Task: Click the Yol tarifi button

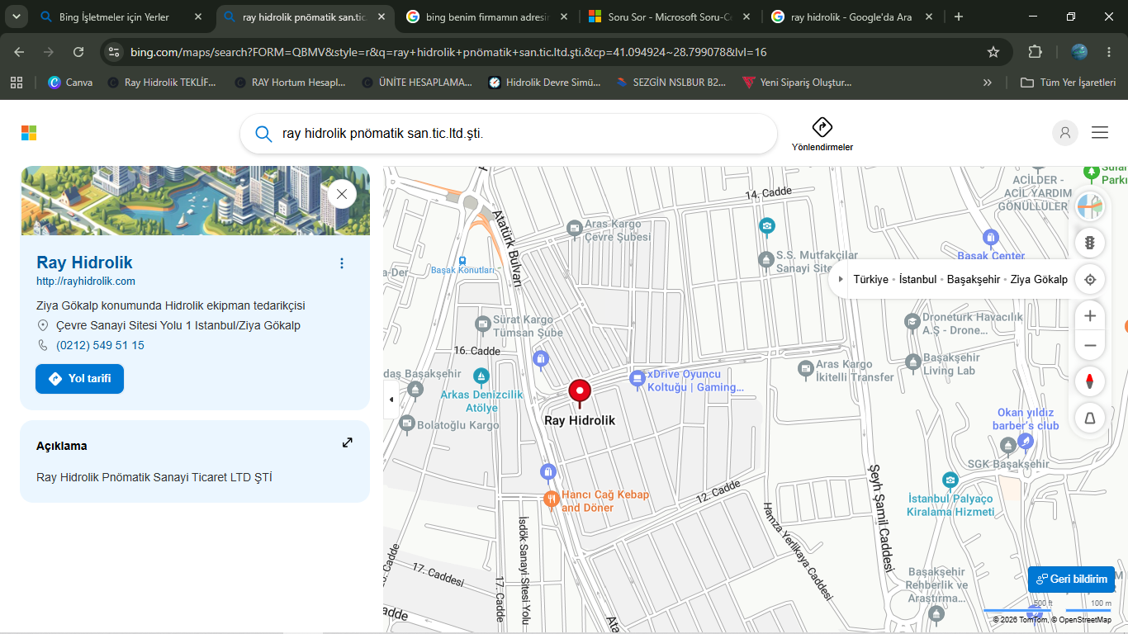Action: [x=79, y=379]
